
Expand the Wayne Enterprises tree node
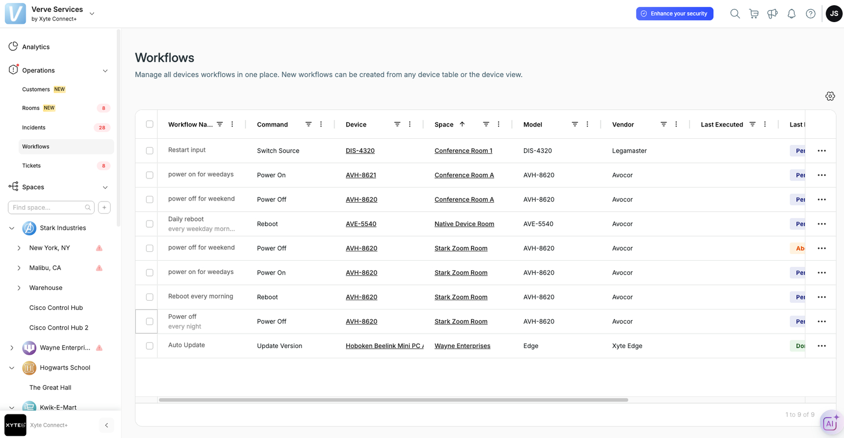click(12, 348)
